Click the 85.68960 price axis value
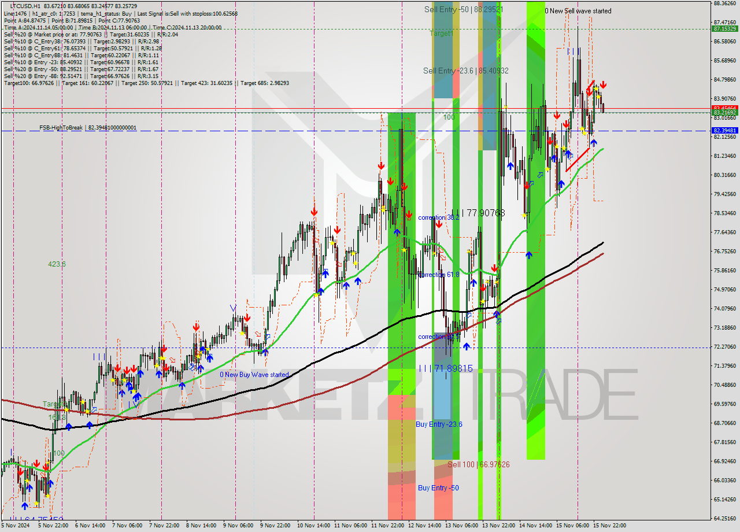Image resolution: width=740 pixels, height=532 pixels. coord(724,61)
